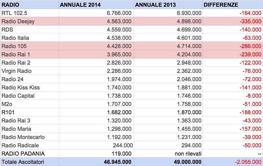
Task: Select the 1.738.000 Radio Capital value
Action: point(119,96)
